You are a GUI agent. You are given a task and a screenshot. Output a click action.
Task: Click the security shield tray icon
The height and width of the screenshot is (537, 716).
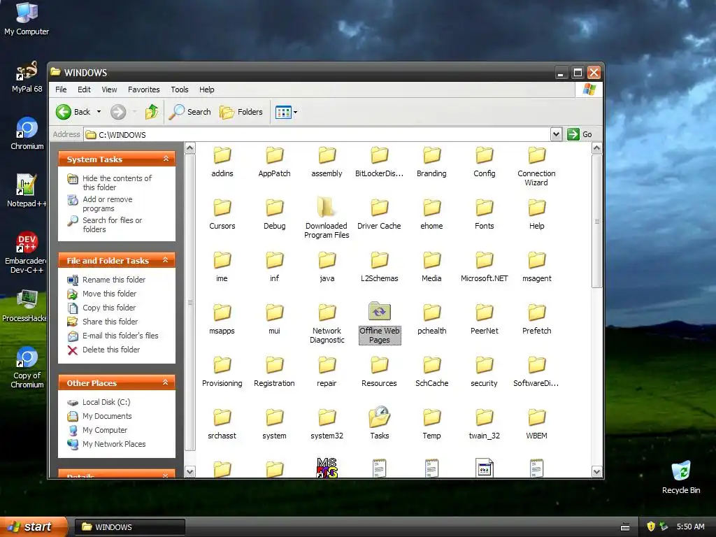click(651, 527)
